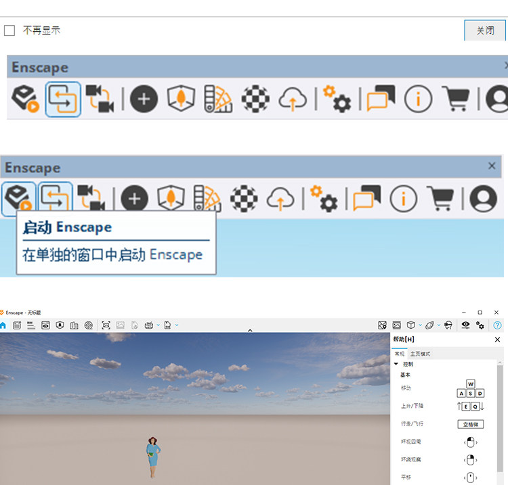Screen dimensions: 508x485
Task: Click the EXE export file icon
Action: (167, 325)
